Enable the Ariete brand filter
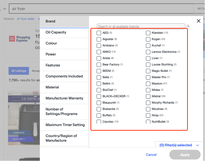The image size is (205, 161). click(x=99, y=58)
